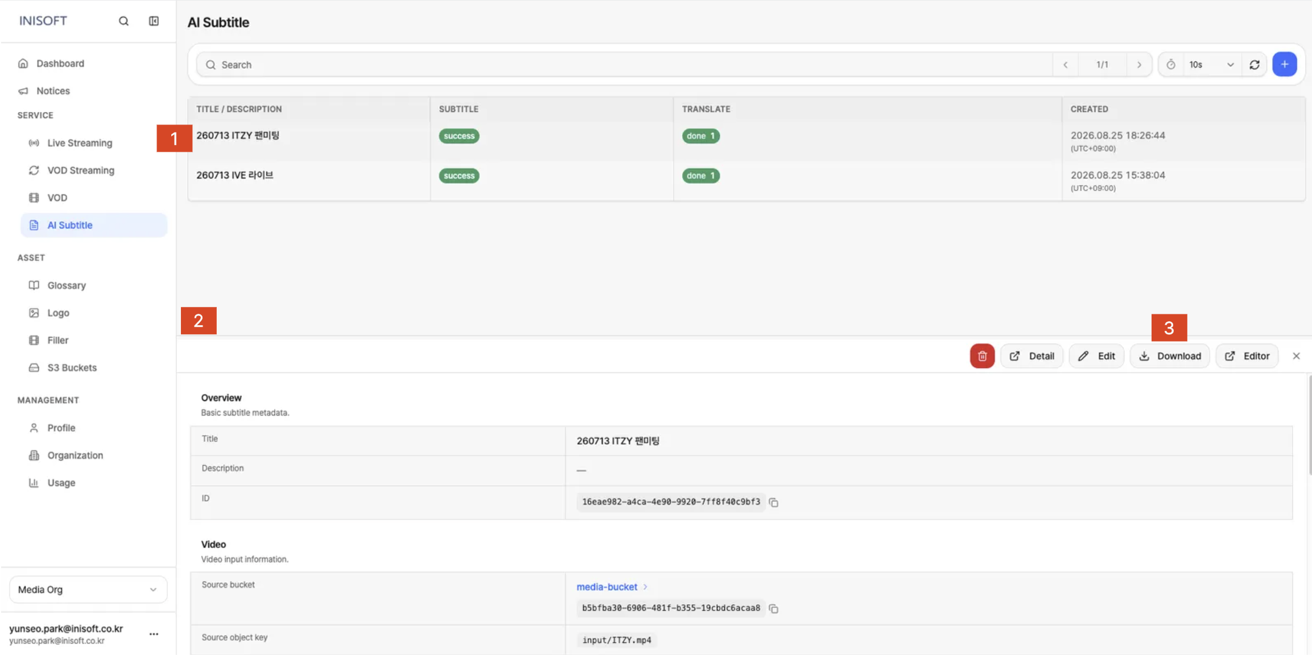The image size is (1312, 656).
Task: Open user account three-dot menu
Action: tap(154, 634)
